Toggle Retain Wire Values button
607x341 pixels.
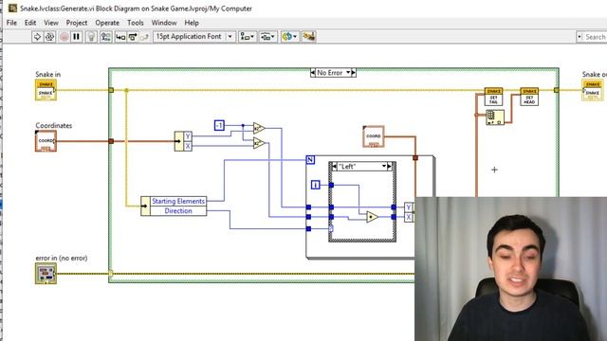coord(105,37)
